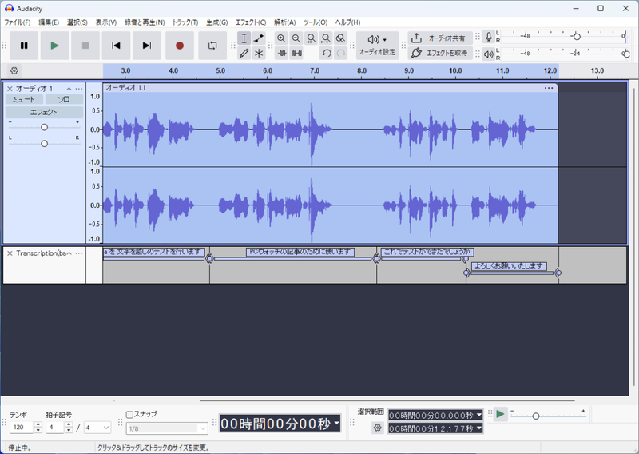The width and height of the screenshot is (639, 454).
Task: Fit project to width icon
Action: point(326,38)
